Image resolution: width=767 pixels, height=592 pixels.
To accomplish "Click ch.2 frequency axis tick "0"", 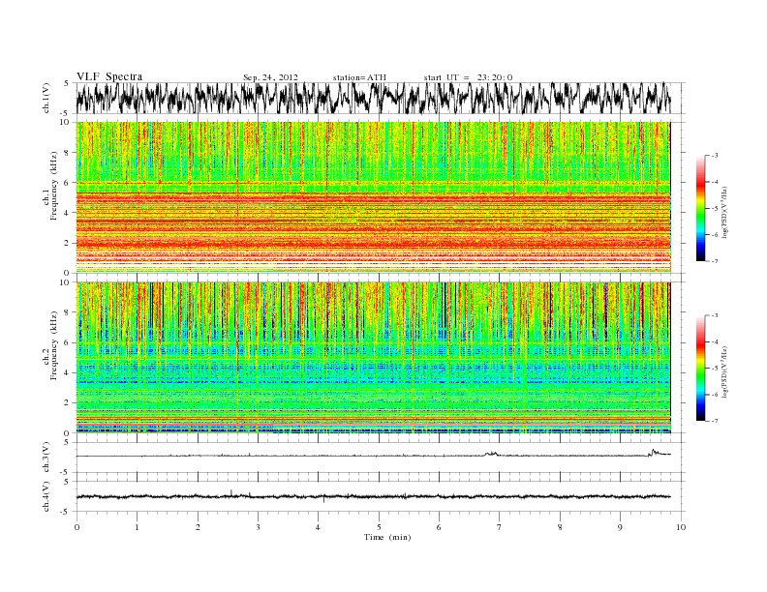I will coord(68,433).
